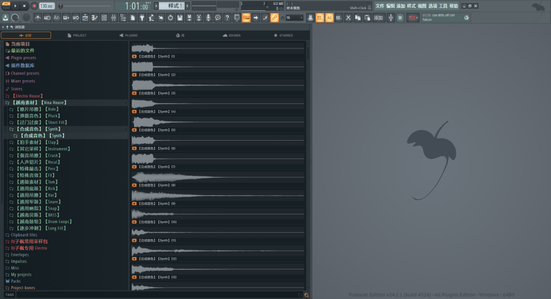Click the shopping cart icon
Viewport: 551px width, 299px height.
(x=400, y=18)
